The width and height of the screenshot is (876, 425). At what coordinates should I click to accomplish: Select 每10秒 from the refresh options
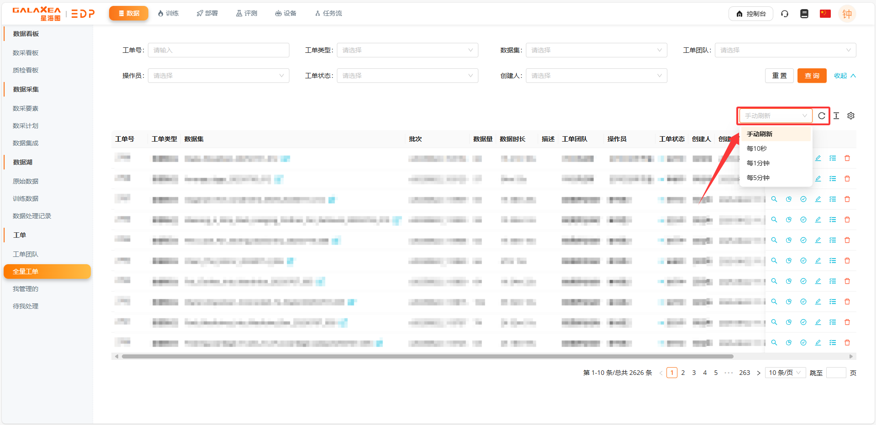pos(757,148)
